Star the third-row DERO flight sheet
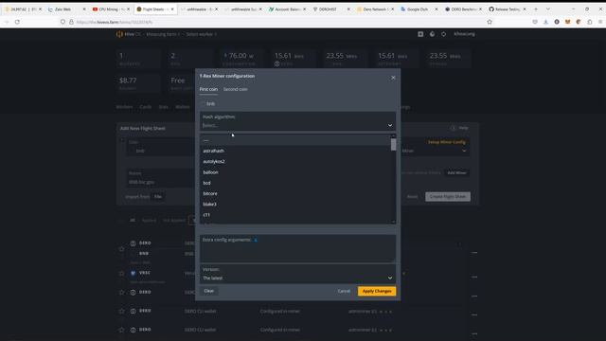 click(x=122, y=293)
